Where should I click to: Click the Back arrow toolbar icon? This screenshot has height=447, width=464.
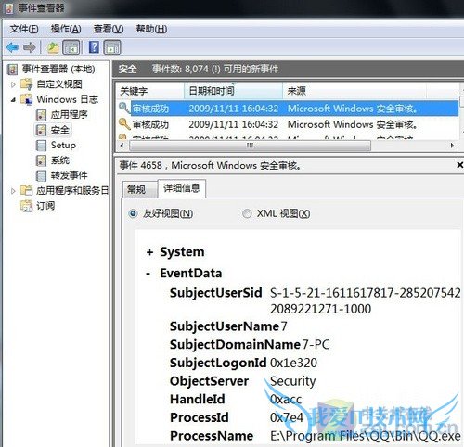12,47
